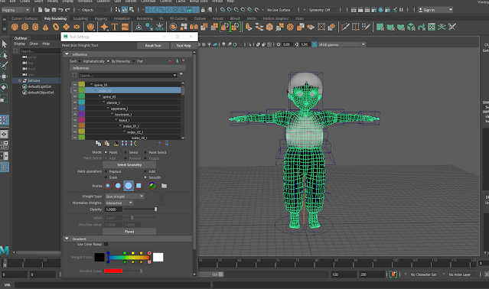This screenshot has width=489, height=289.
Task: Activate the Select tool arrow in toolbox
Action: (x=5, y=44)
